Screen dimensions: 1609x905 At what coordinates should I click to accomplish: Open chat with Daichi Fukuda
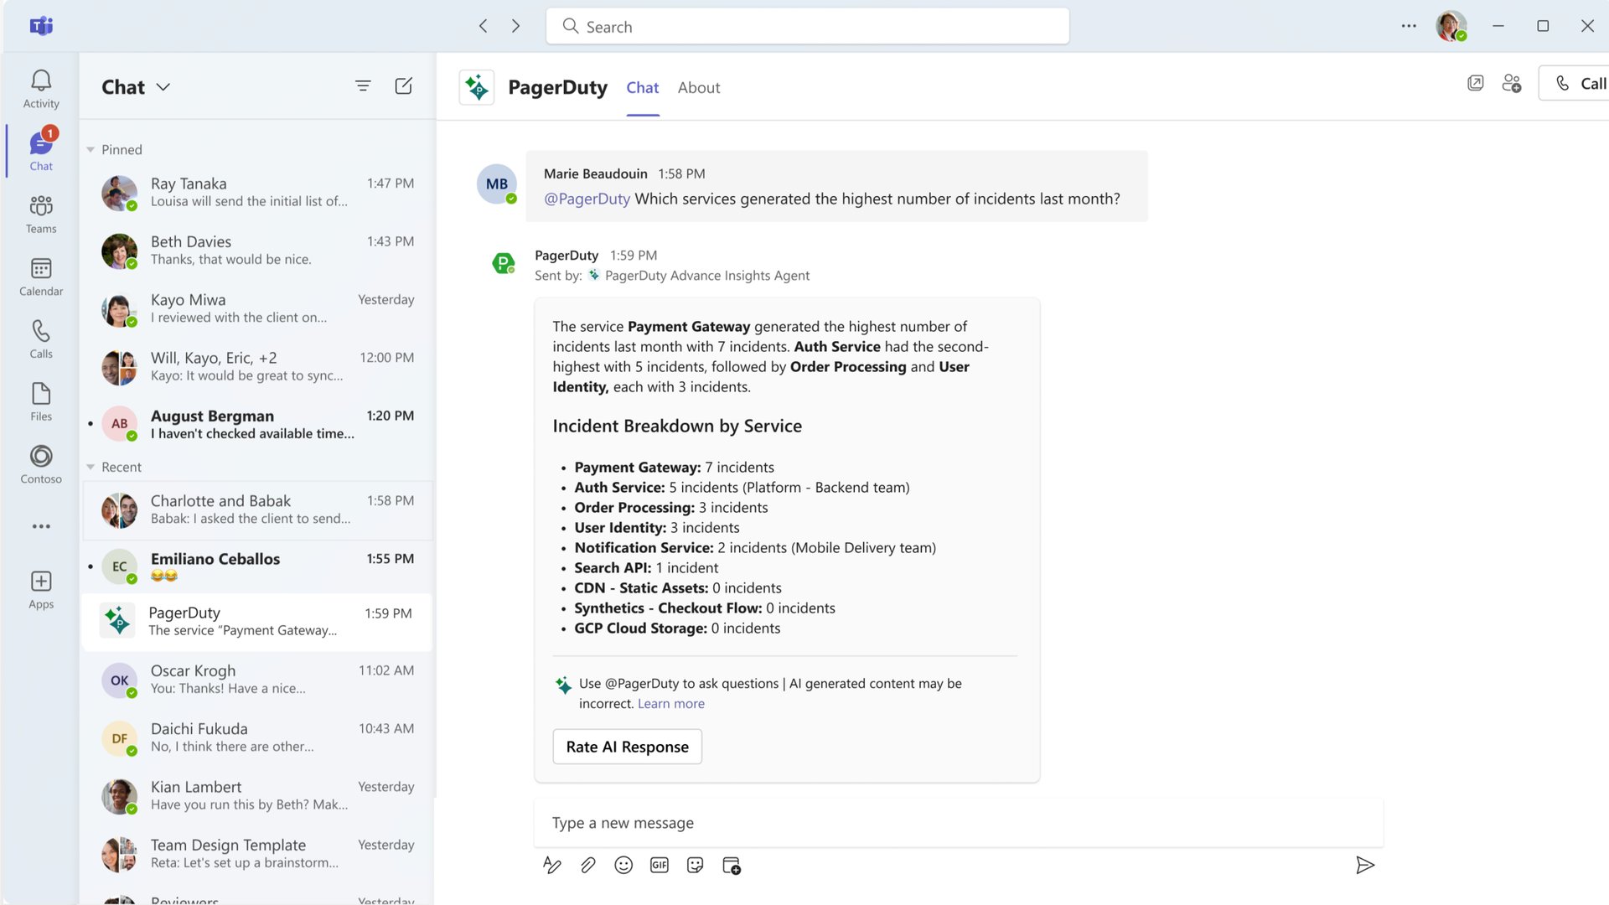pyautogui.click(x=258, y=737)
